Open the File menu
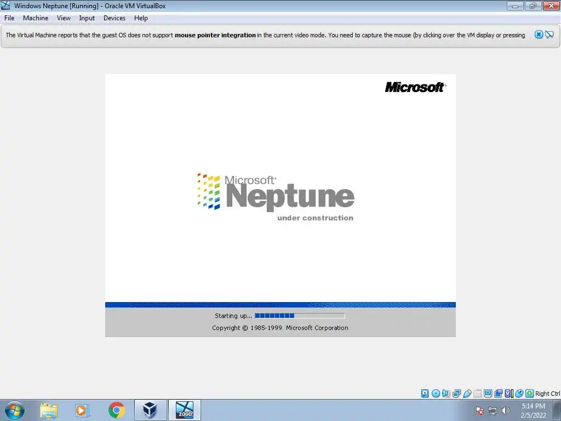561x421 pixels. (9, 18)
